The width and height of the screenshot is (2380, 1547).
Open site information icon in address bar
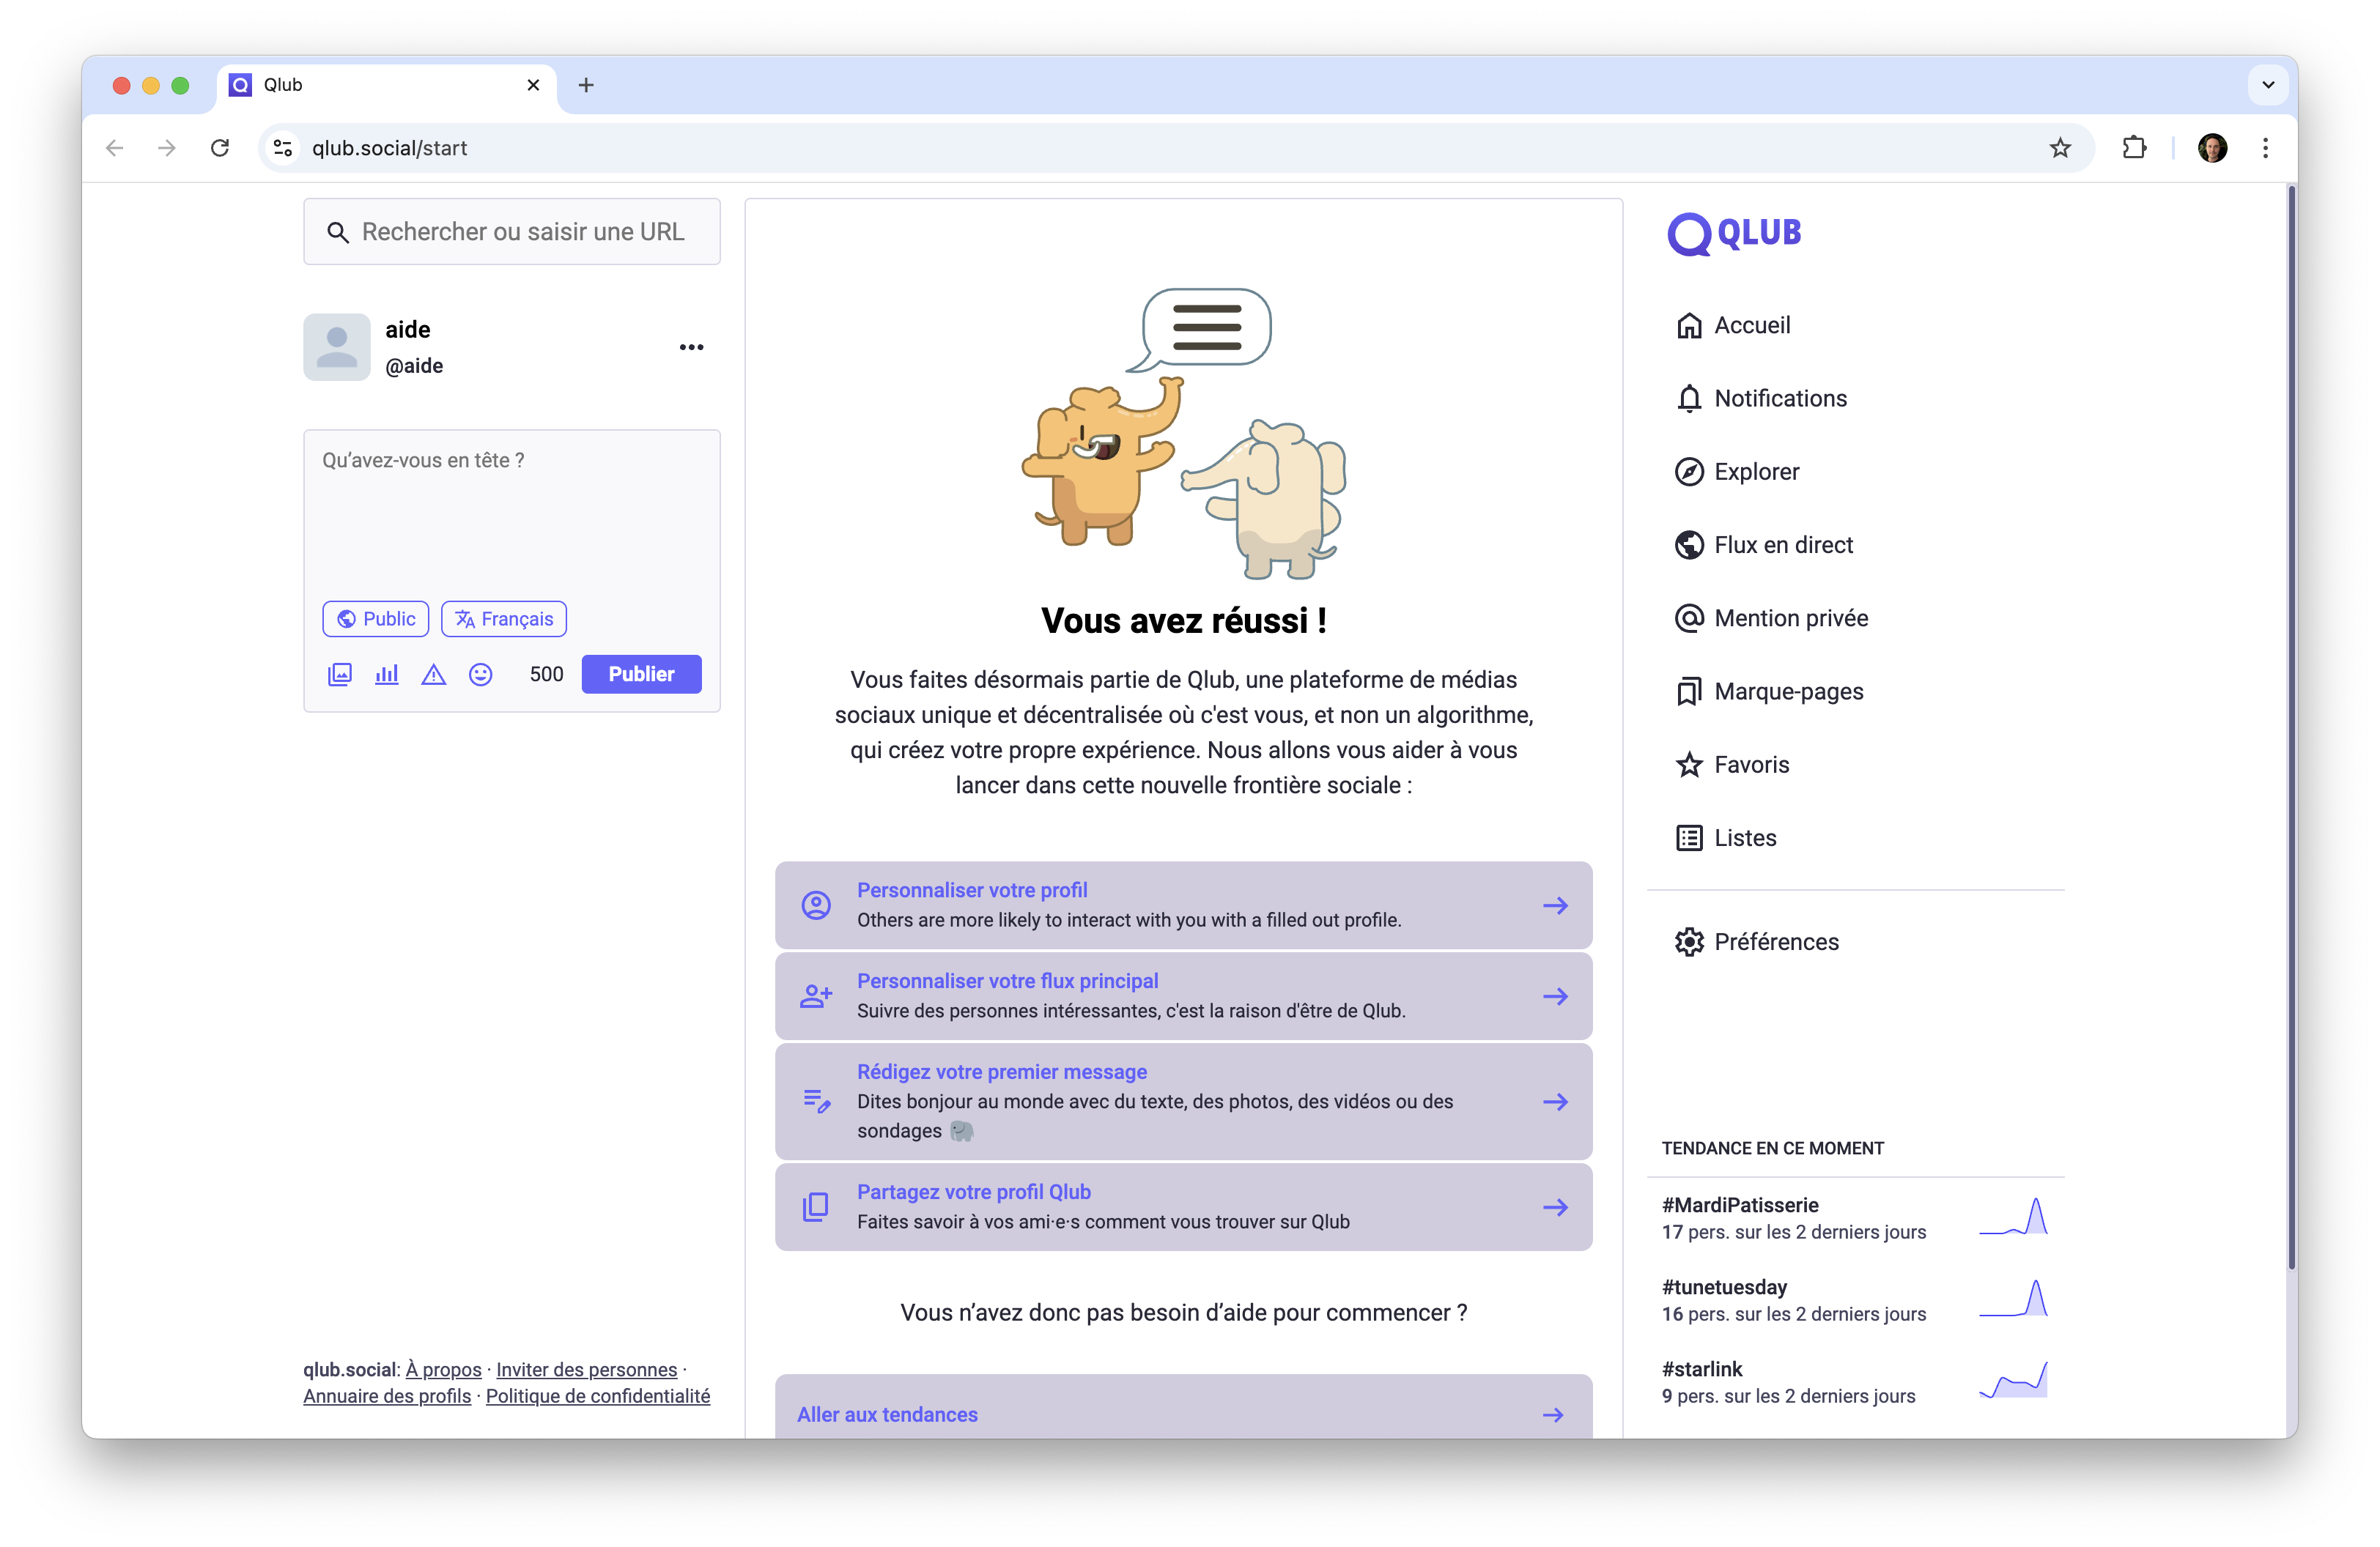(283, 149)
